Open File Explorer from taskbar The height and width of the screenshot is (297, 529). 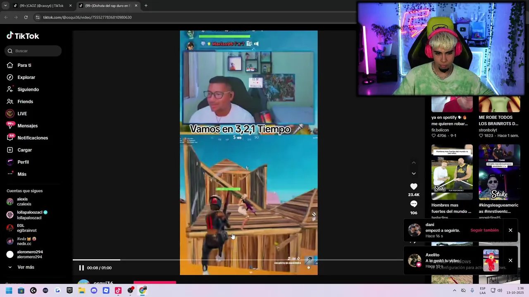(82, 290)
